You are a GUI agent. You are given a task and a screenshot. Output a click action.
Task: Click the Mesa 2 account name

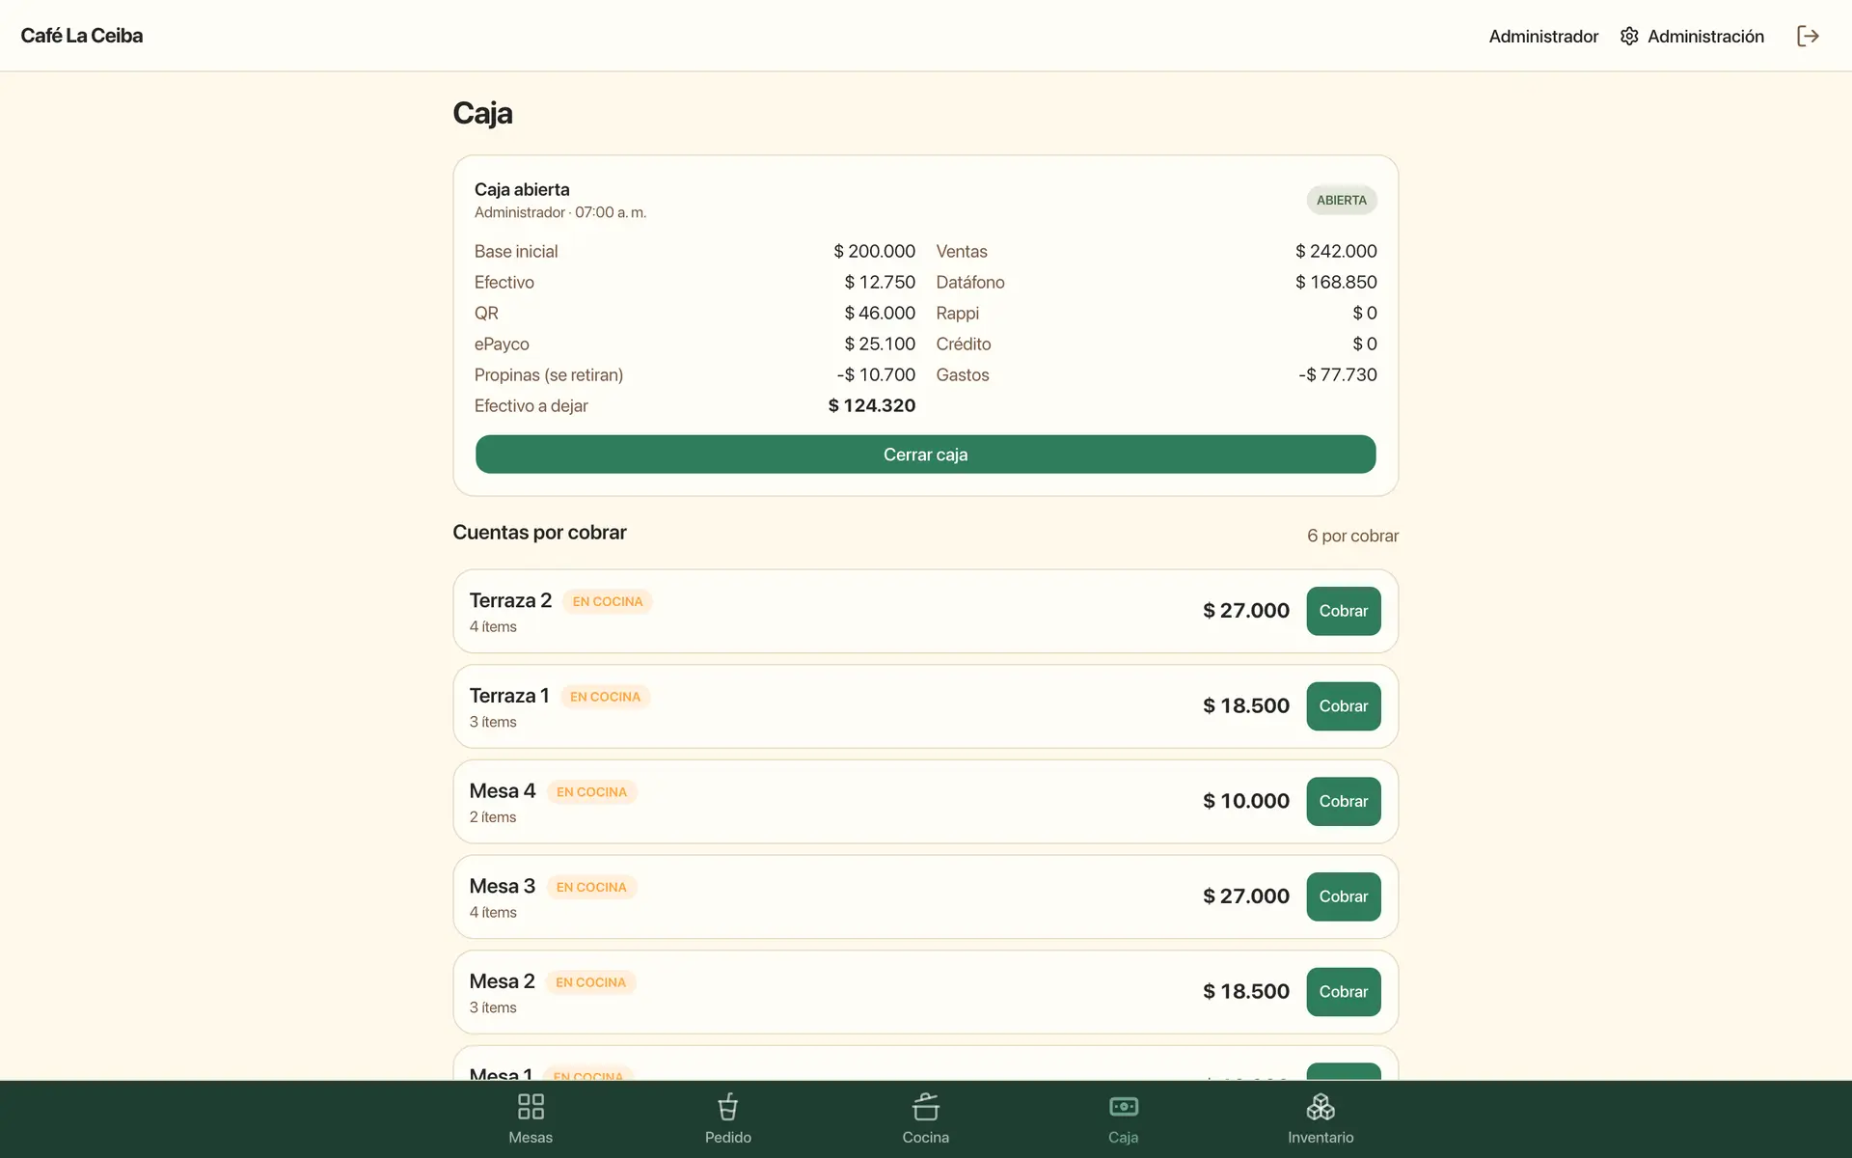click(502, 981)
